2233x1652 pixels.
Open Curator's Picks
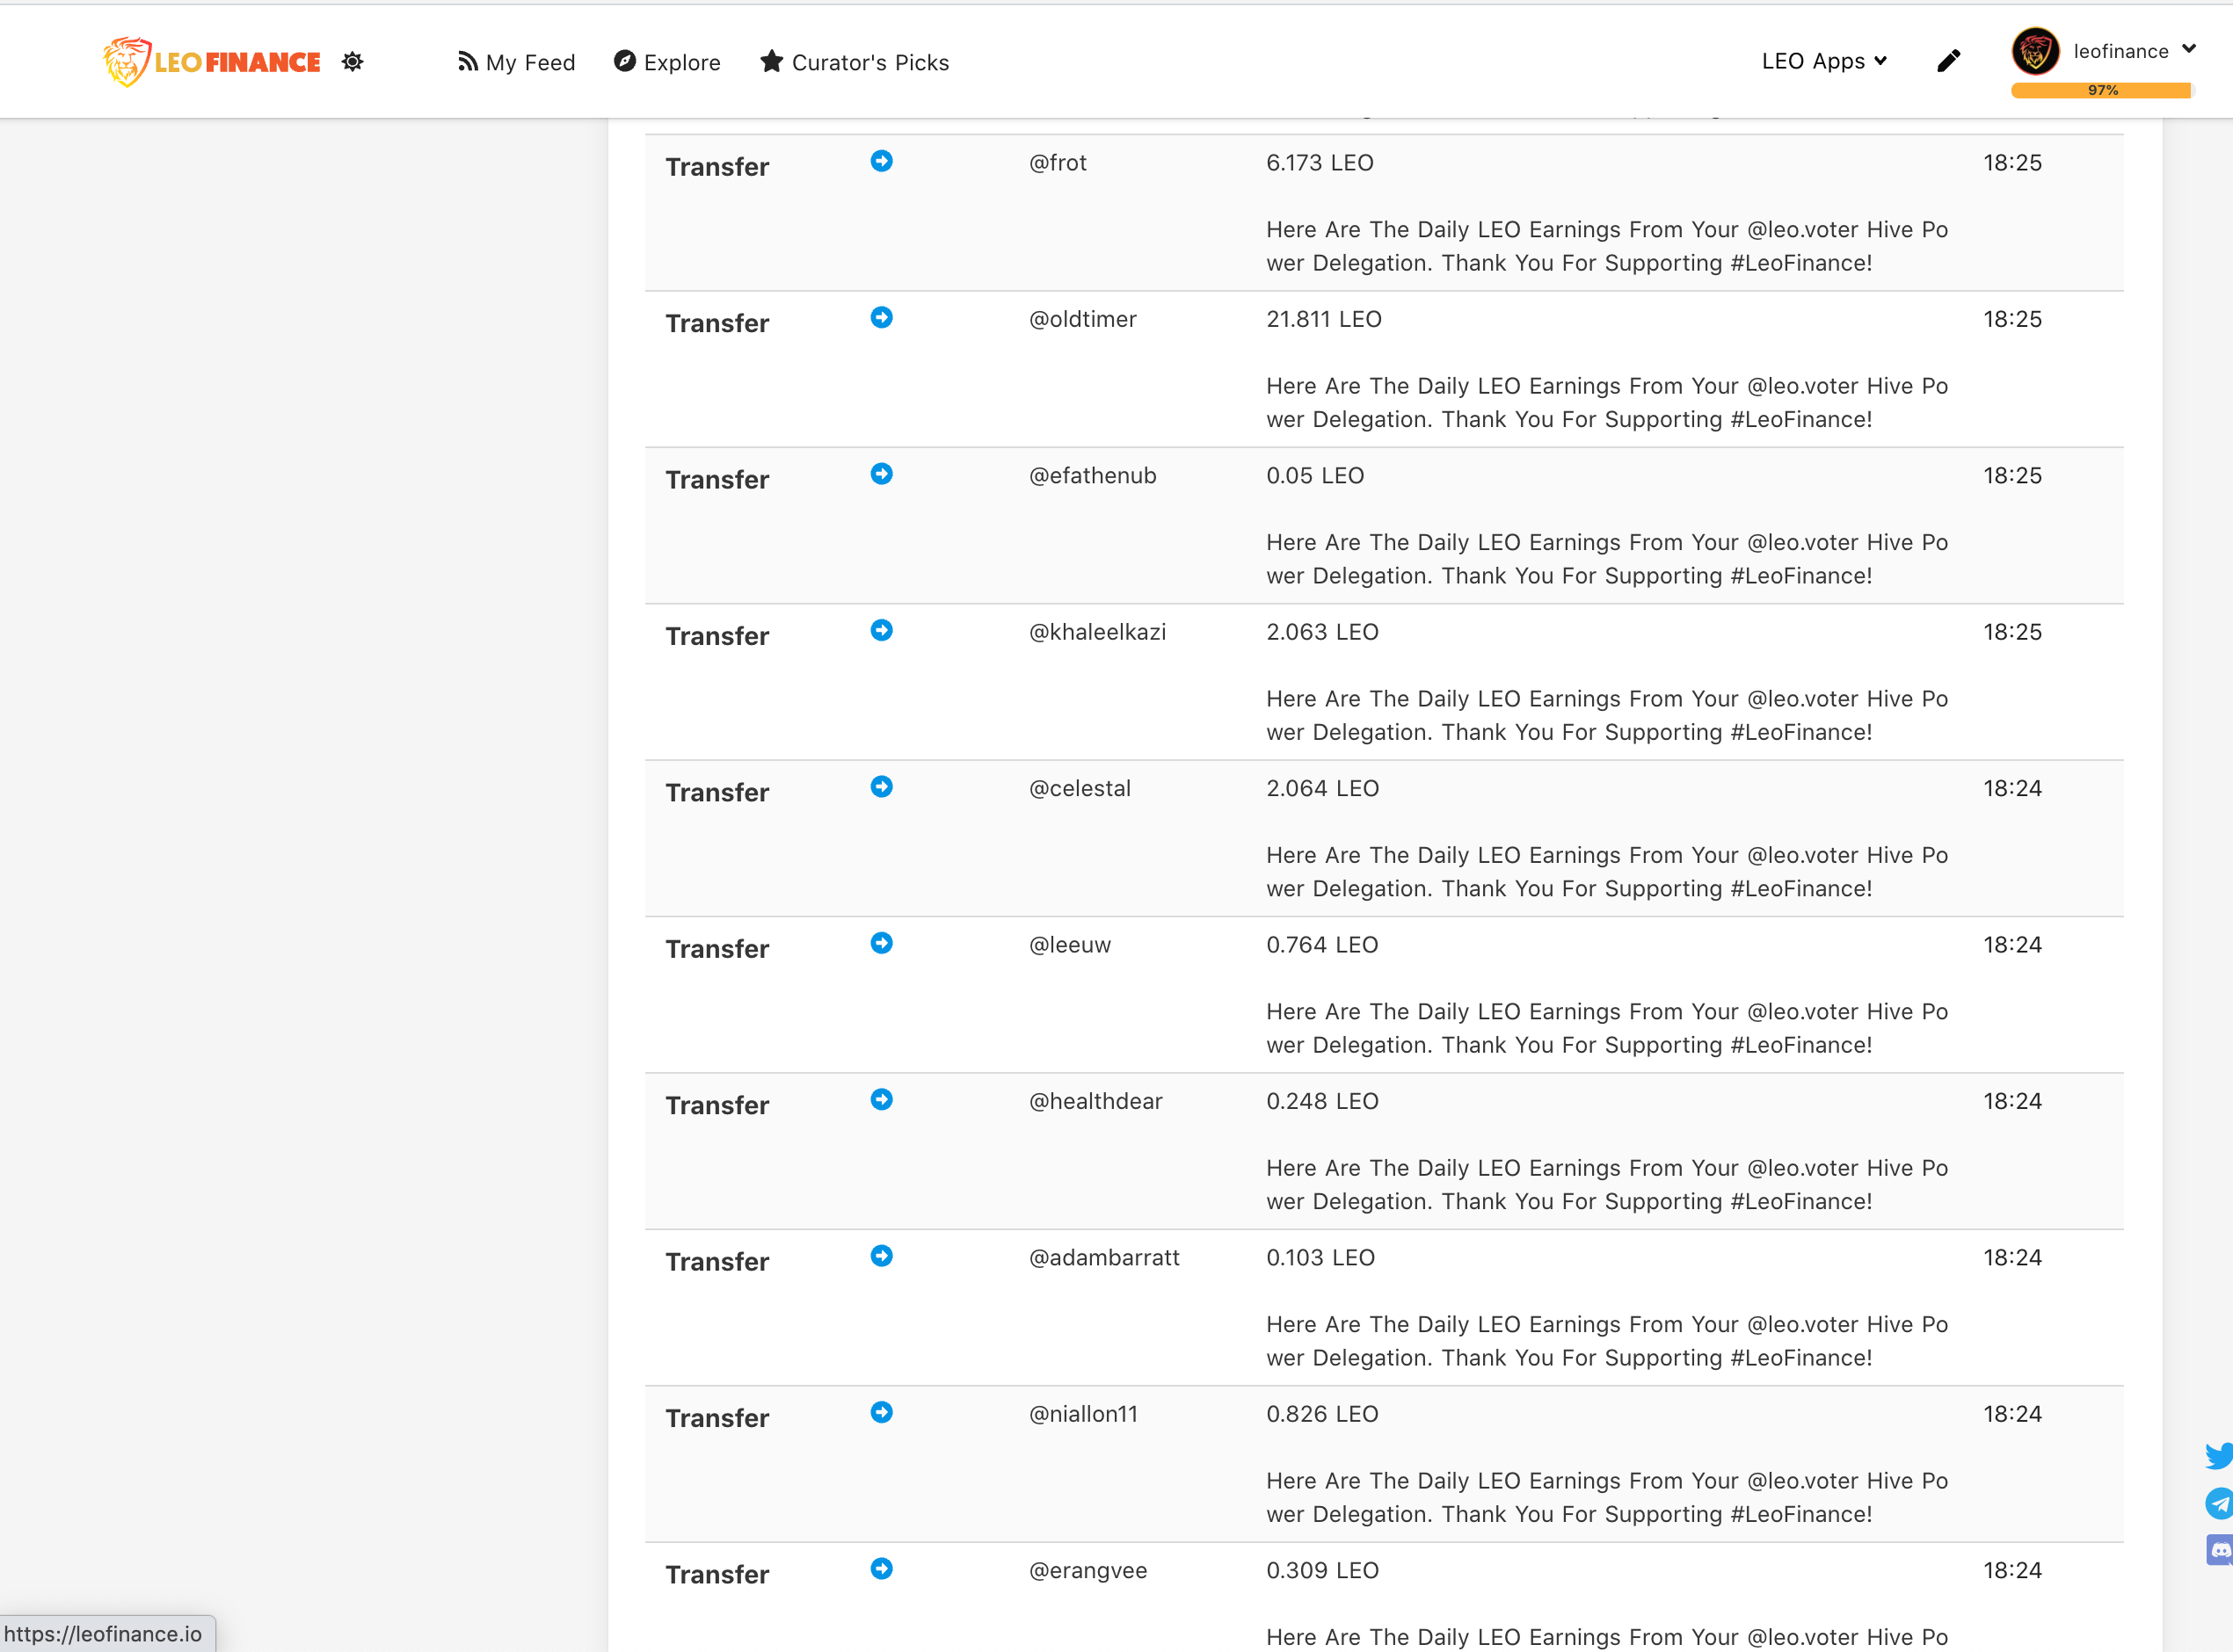click(855, 62)
